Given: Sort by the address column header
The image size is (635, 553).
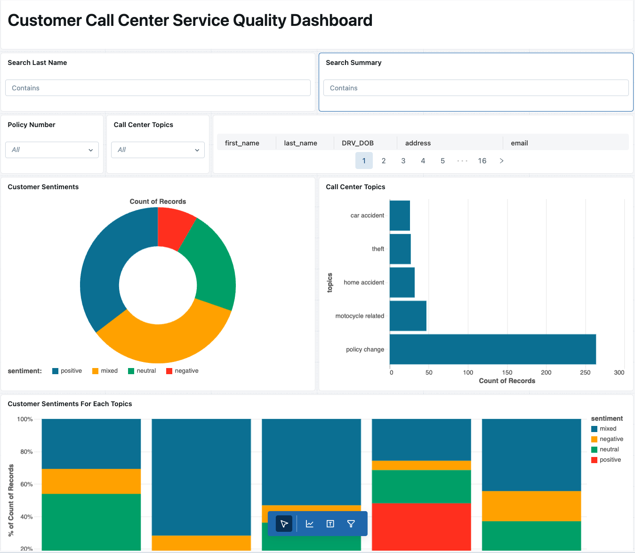Looking at the screenshot, I should click(x=418, y=143).
